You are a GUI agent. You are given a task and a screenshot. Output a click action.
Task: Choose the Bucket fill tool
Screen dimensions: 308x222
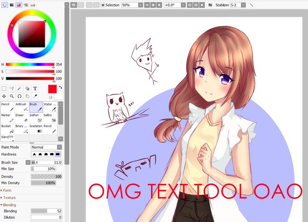point(8,129)
